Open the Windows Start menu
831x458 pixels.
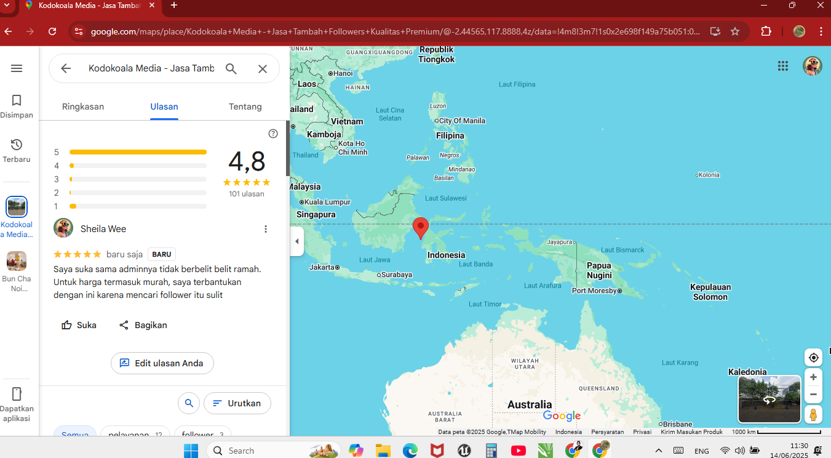click(x=191, y=451)
